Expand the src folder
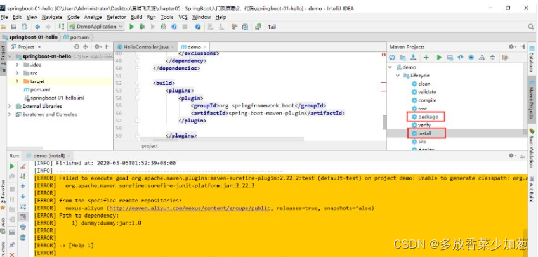538x257 pixels. 17,73
